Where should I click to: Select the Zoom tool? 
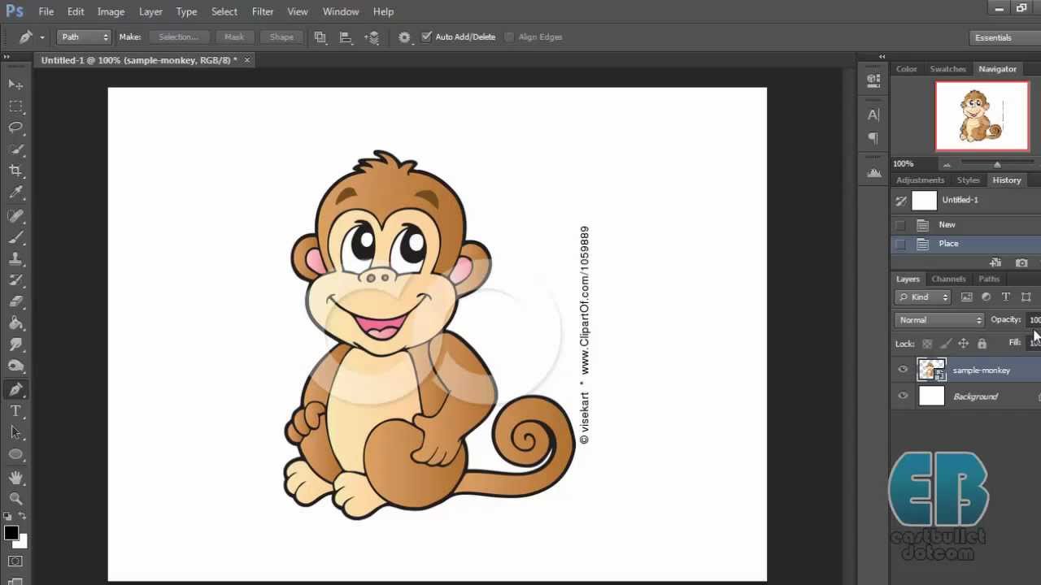[x=15, y=499]
